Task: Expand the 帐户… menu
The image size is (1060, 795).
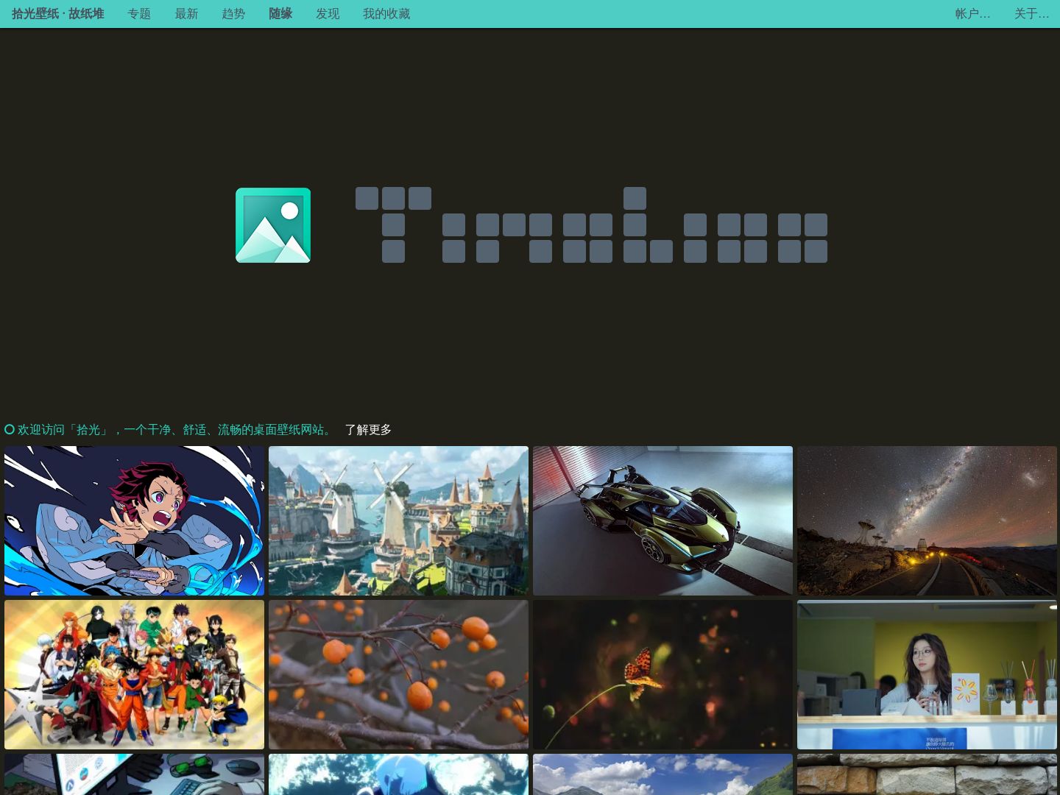Action: tap(973, 14)
